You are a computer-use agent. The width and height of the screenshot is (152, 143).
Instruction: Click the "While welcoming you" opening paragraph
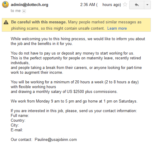point(78,41)
